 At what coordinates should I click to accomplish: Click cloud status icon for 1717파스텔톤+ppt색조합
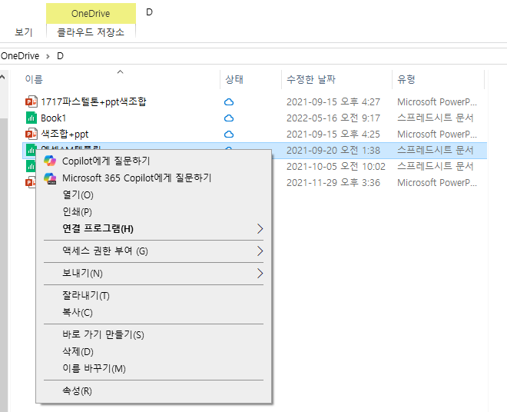(229, 102)
